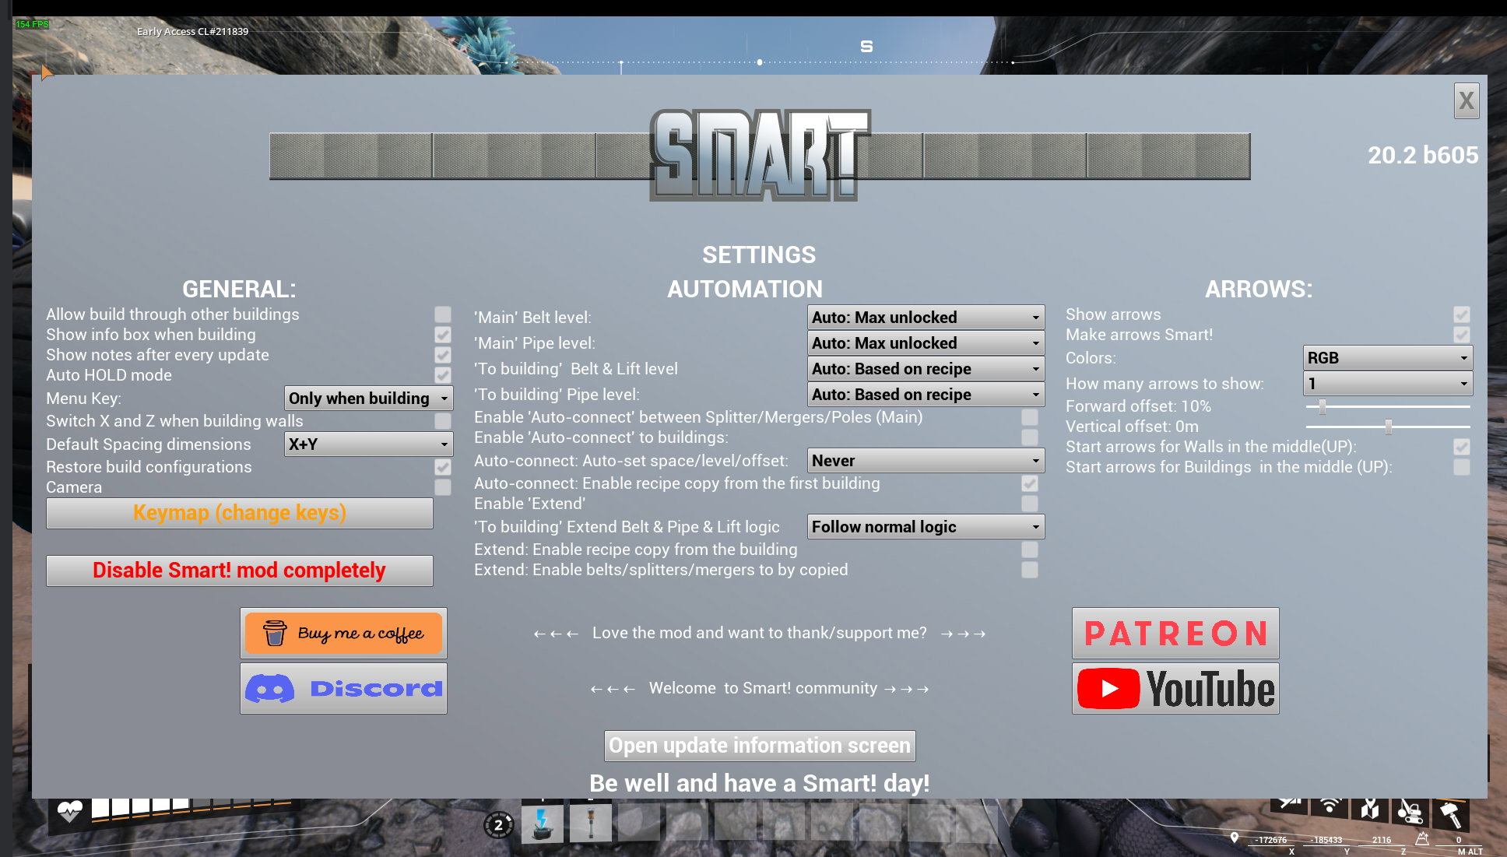Uncheck 'Make arrows Smart!'
The width and height of the screenshot is (1507, 857).
[x=1461, y=335]
